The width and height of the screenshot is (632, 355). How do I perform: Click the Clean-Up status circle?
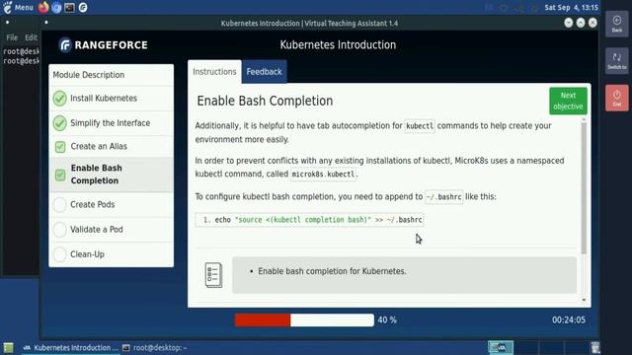[59, 254]
